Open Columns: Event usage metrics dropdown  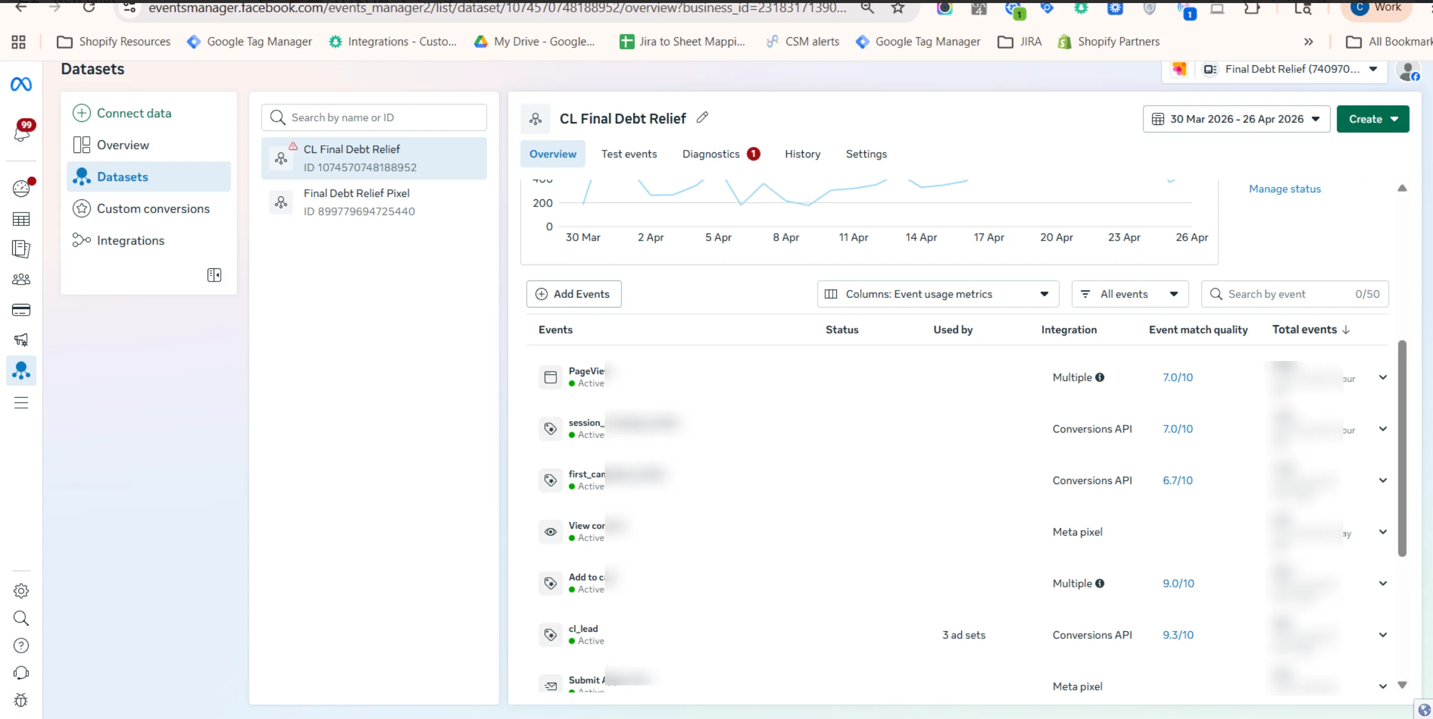tap(937, 294)
